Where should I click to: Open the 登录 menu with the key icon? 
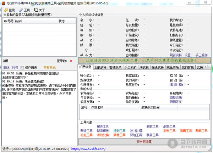pos(9,10)
